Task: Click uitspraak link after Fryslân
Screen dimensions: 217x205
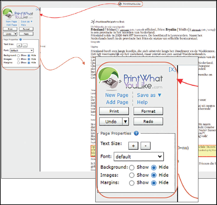Action: pos(196,30)
